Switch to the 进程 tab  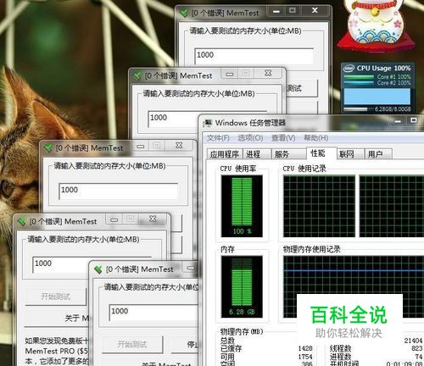click(x=257, y=154)
